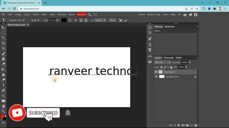The image size is (229, 128).
Task: Toggle lock transparent pixels
Action: 161,67
